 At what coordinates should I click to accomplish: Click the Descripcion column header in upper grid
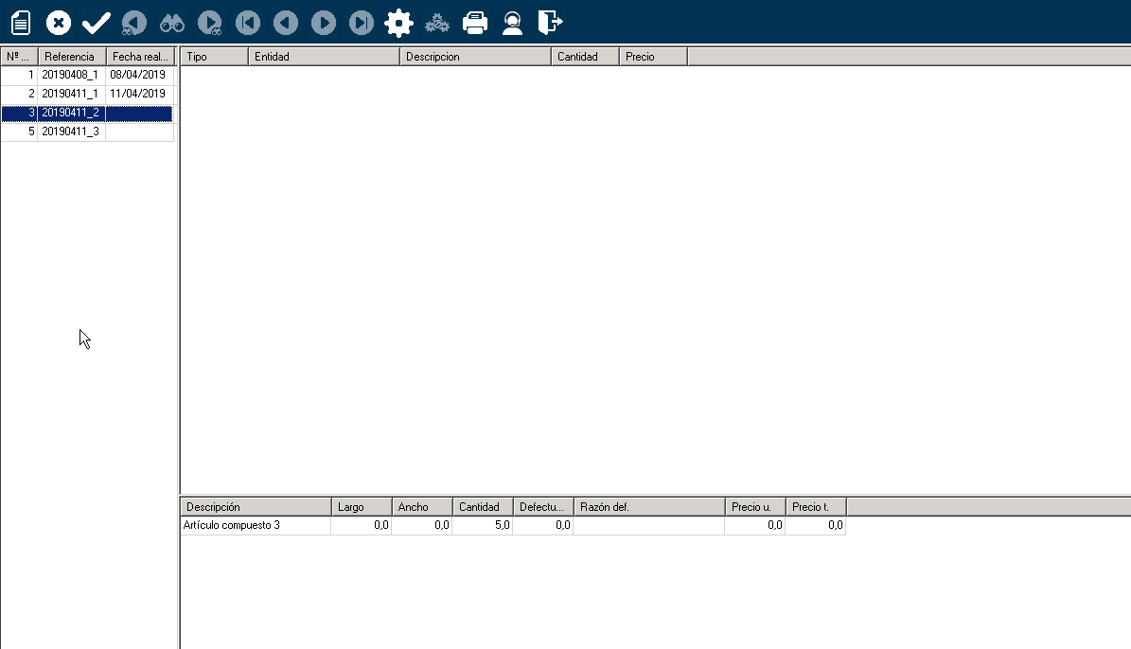click(474, 57)
